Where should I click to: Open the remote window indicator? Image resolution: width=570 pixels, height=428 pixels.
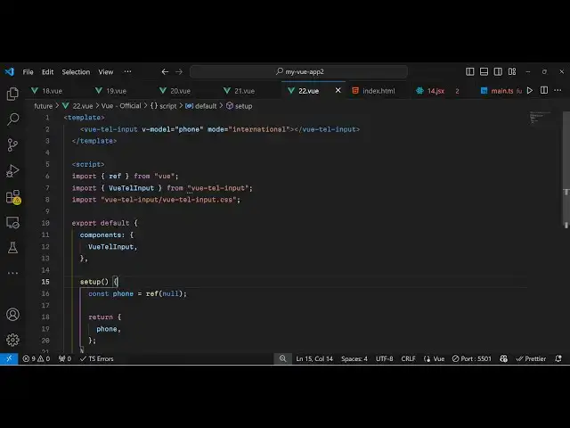[x=9, y=358]
